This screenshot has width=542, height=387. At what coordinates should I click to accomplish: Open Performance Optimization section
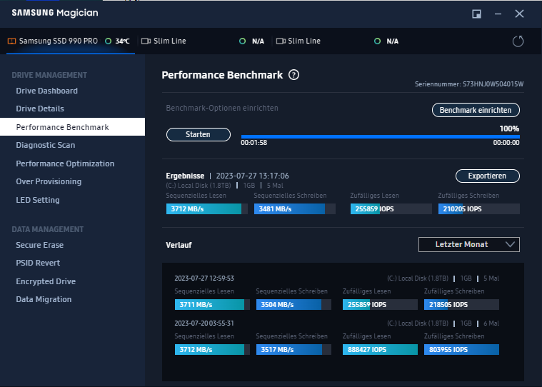65,164
